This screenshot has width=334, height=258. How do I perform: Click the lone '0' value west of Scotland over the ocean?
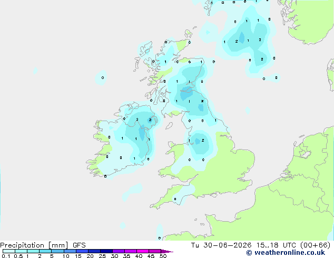103,78
